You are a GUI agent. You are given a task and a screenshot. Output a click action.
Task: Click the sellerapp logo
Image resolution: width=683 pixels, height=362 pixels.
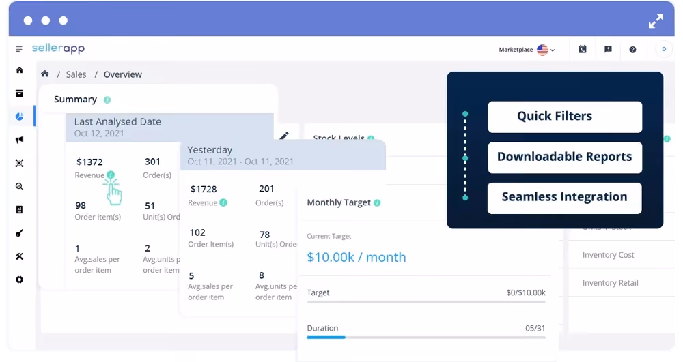click(x=58, y=48)
